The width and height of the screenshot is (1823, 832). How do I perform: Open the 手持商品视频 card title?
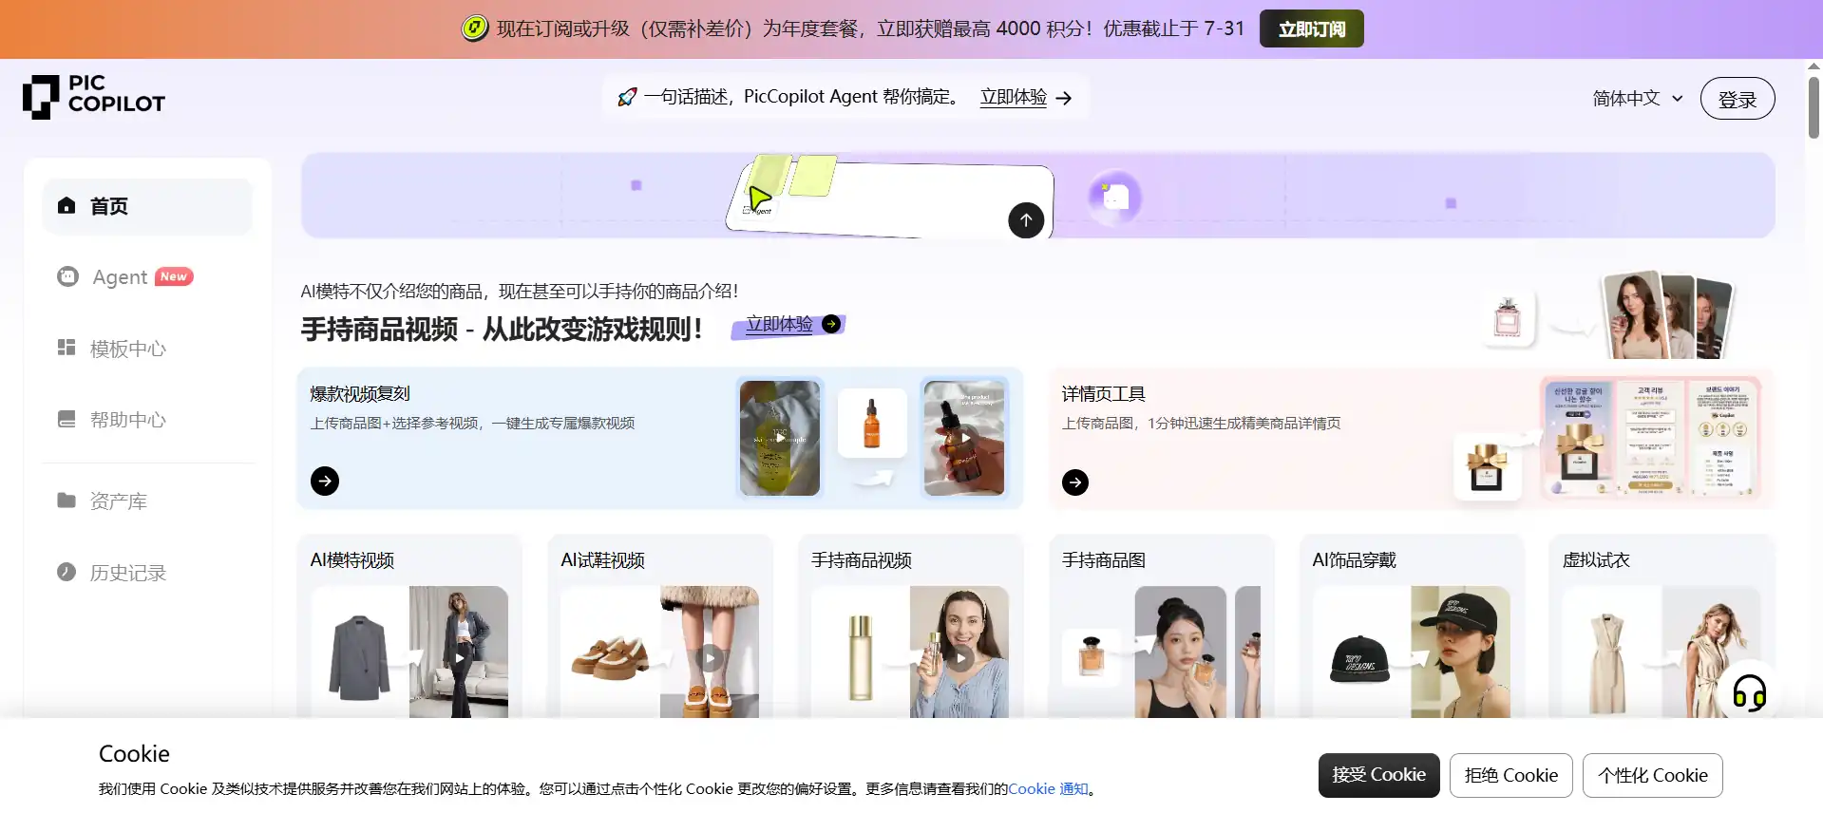click(862, 560)
